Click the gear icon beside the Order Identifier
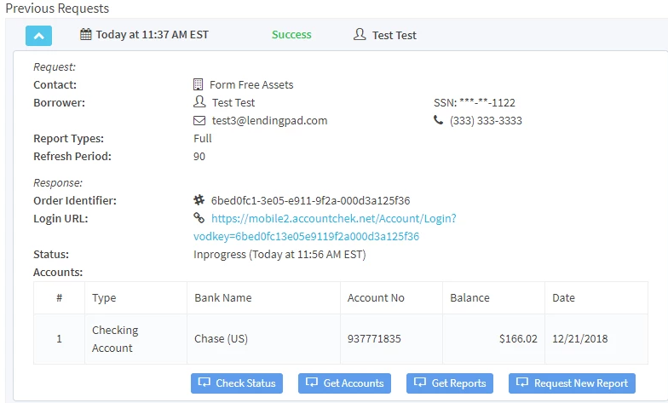The height and width of the screenshot is (403, 668). [199, 199]
